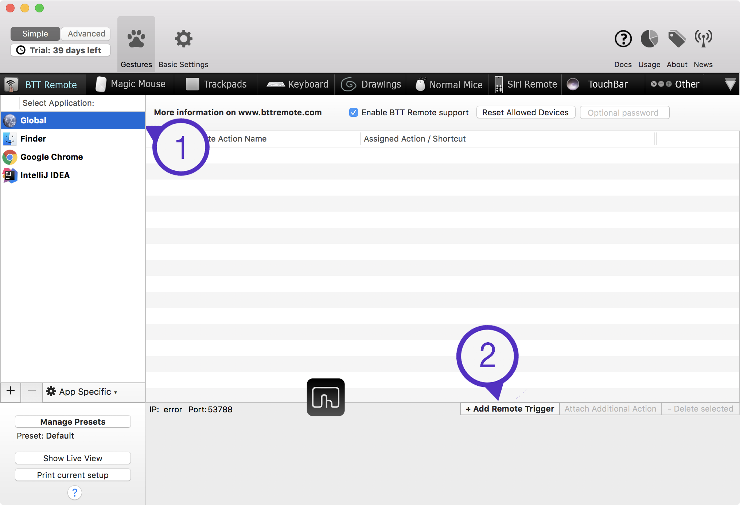Click the More information on www.bttremote.com text

coord(238,112)
